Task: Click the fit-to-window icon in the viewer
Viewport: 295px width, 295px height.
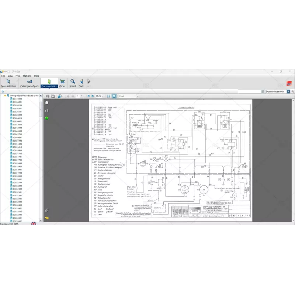Action: [114, 96]
